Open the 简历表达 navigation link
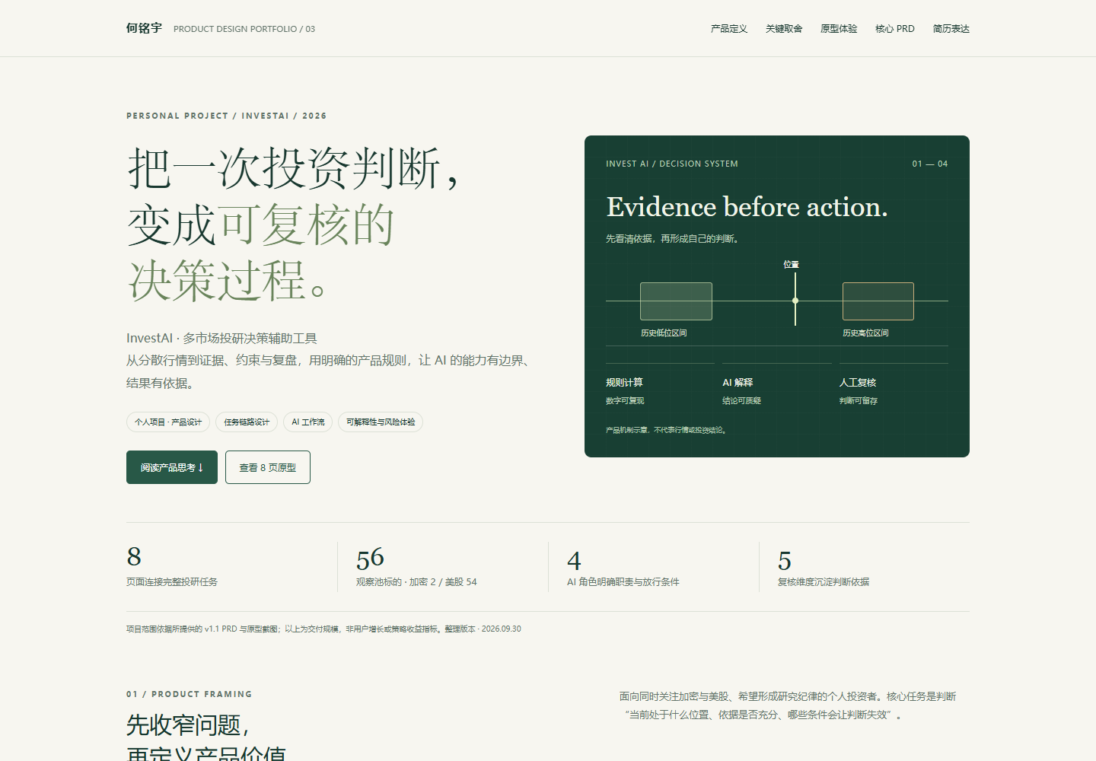 (x=951, y=29)
